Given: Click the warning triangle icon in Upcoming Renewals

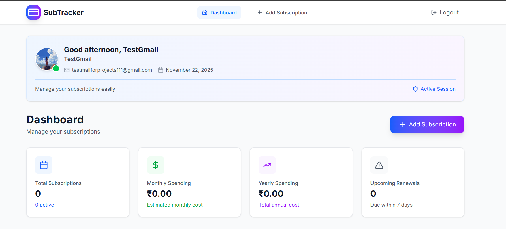Looking at the screenshot, I should tap(379, 165).
